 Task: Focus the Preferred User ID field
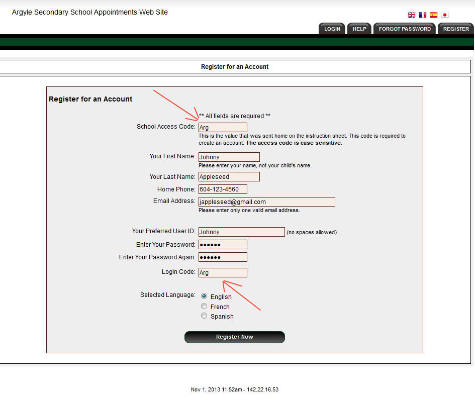point(241,232)
